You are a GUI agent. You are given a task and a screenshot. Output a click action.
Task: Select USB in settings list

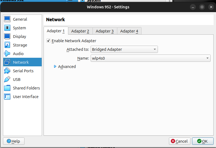[22, 79]
